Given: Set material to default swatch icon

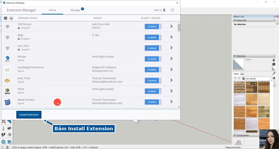Looking at the screenshot, I should [x=274, y=69].
